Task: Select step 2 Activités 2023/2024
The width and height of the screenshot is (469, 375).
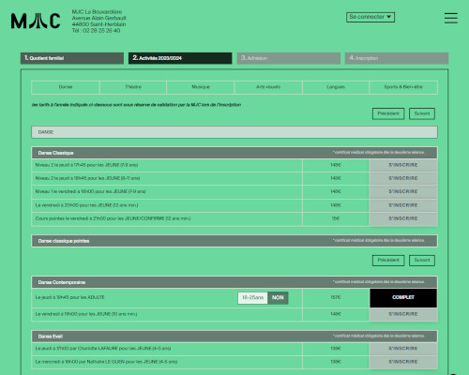Action: (180, 58)
